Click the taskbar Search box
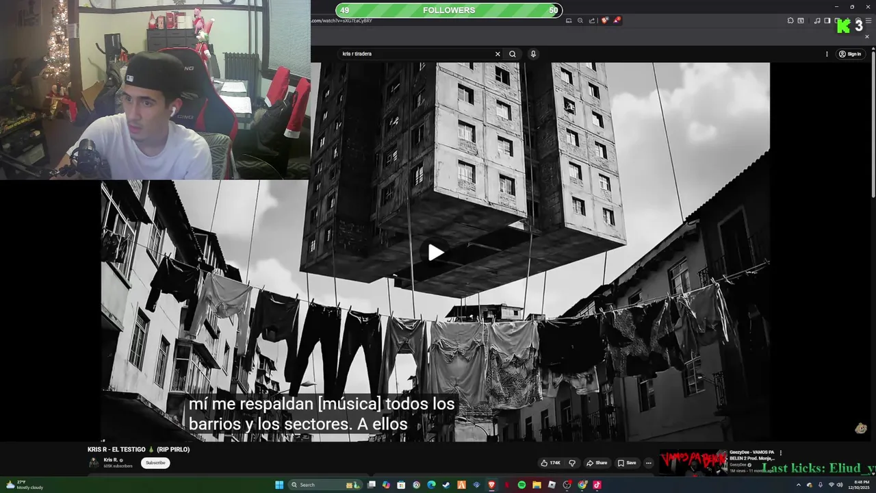The width and height of the screenshot is (876, 493). (325, 485)
